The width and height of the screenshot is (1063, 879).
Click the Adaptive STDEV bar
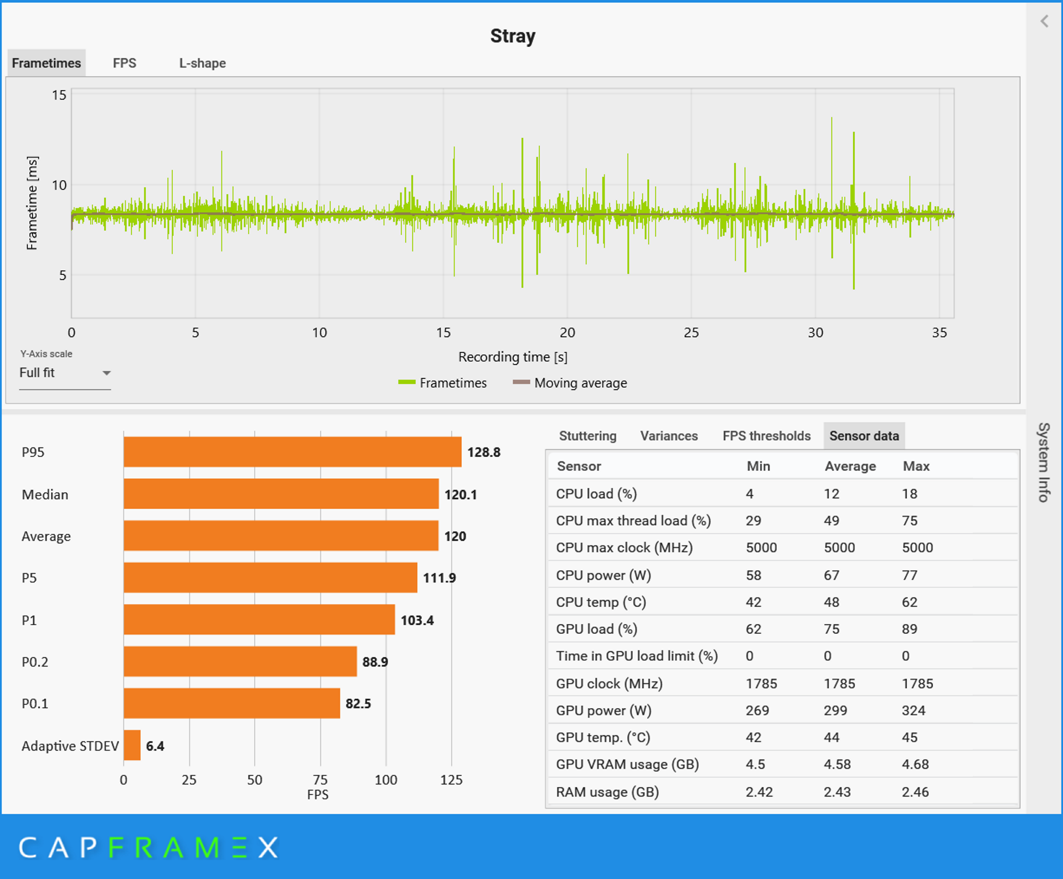tap(132, 745)
